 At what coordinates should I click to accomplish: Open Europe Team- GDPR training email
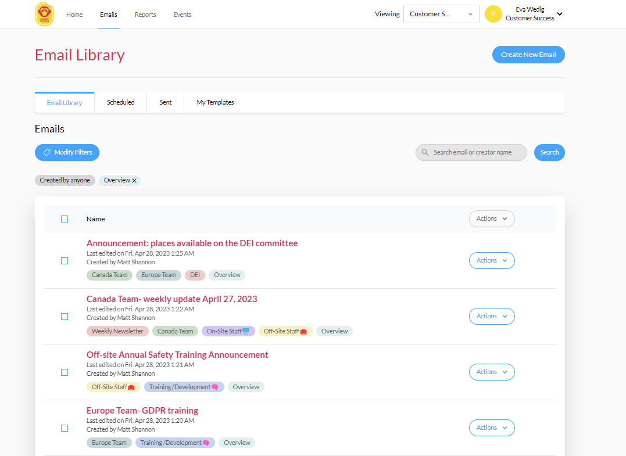coord(142,411)
